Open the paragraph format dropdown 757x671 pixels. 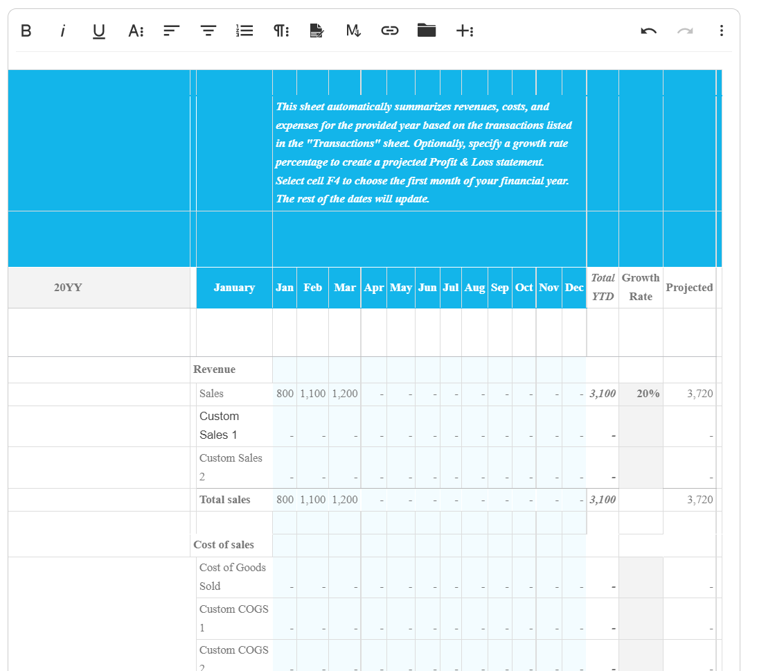pyautogui.click(x=281, y=31)
